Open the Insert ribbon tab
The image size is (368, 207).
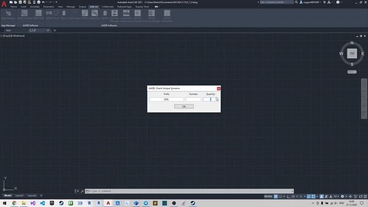point(24,7)
